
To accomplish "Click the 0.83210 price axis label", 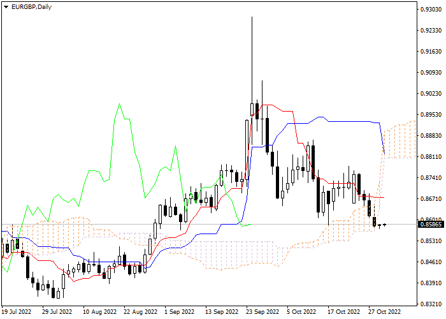I will click(431, 304).
